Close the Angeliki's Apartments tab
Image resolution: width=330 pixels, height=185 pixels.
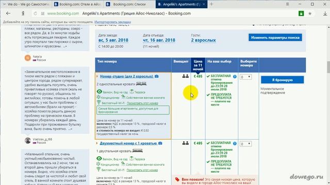(204, 4)
